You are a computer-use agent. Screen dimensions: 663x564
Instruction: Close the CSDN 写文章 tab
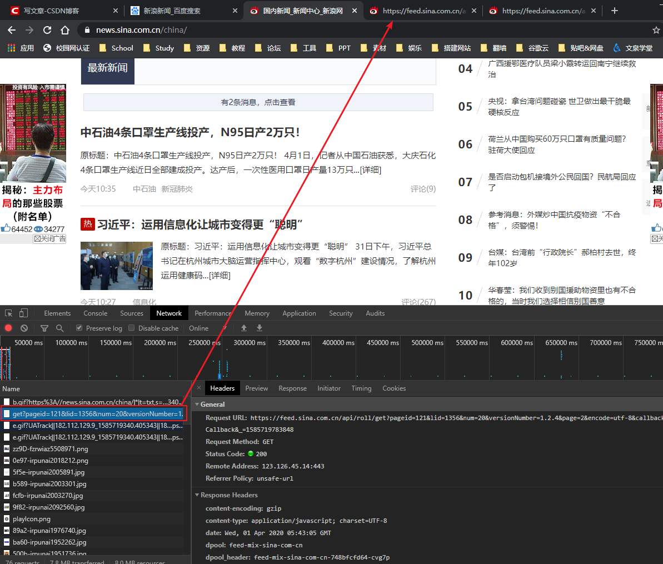[116, 11]
